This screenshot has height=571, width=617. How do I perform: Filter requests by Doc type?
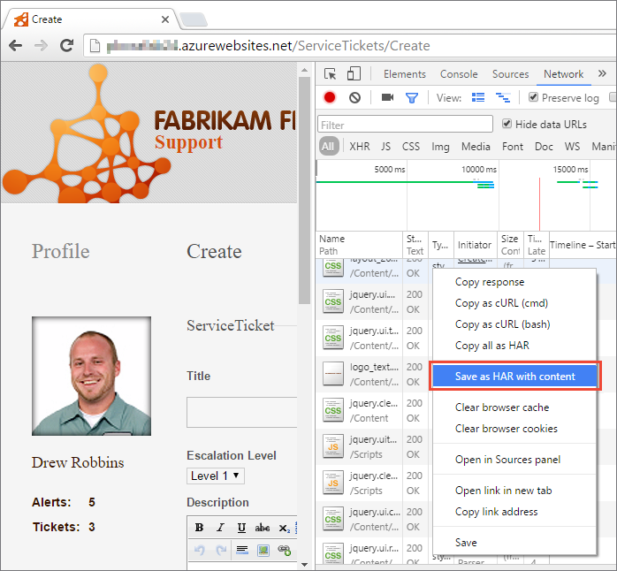pyautogui.click(x=544, y=147)
